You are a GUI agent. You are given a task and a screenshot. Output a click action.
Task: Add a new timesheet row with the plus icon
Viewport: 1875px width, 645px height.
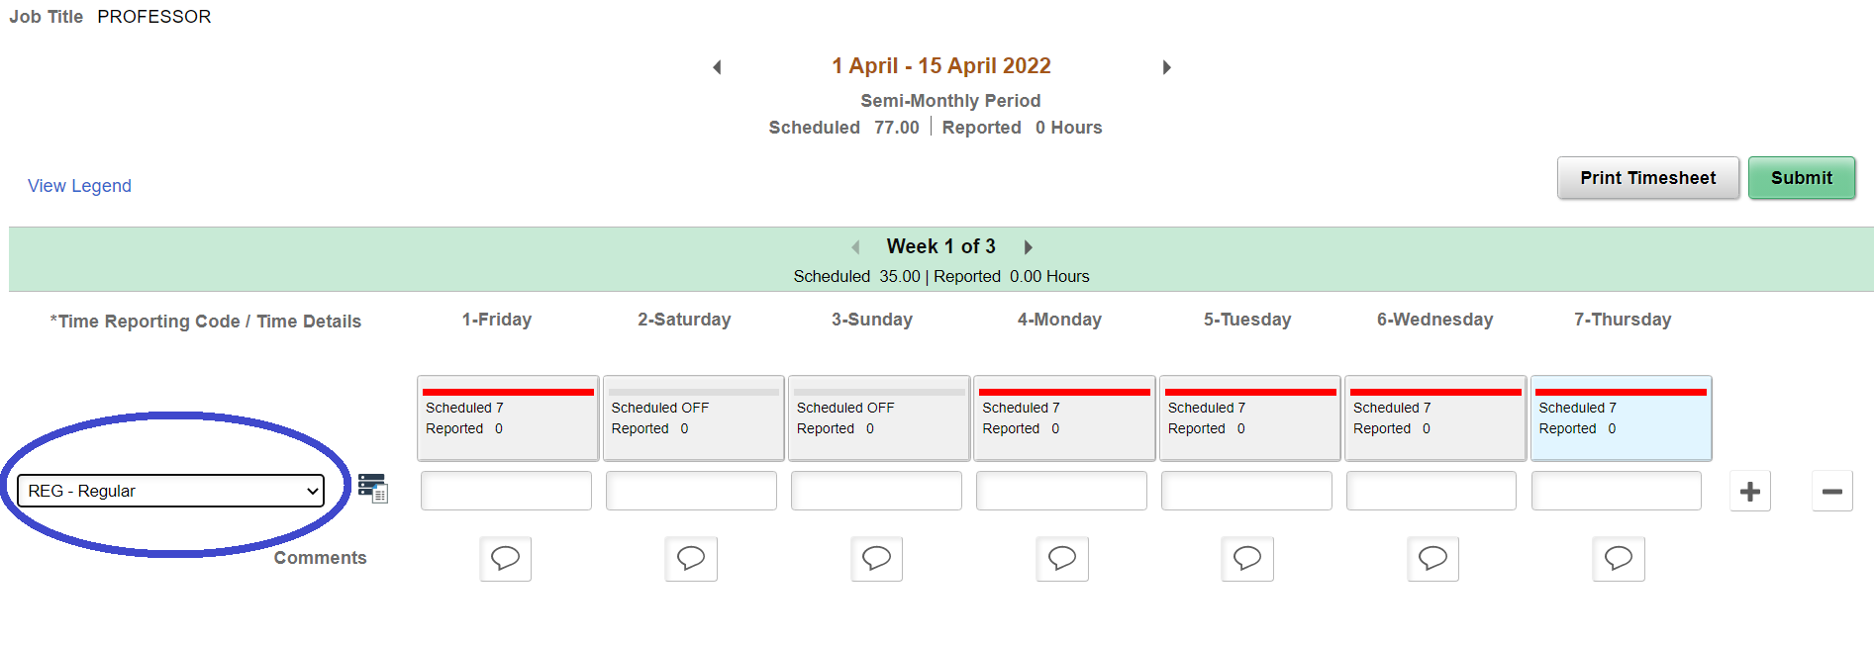tap(1750, 490)
